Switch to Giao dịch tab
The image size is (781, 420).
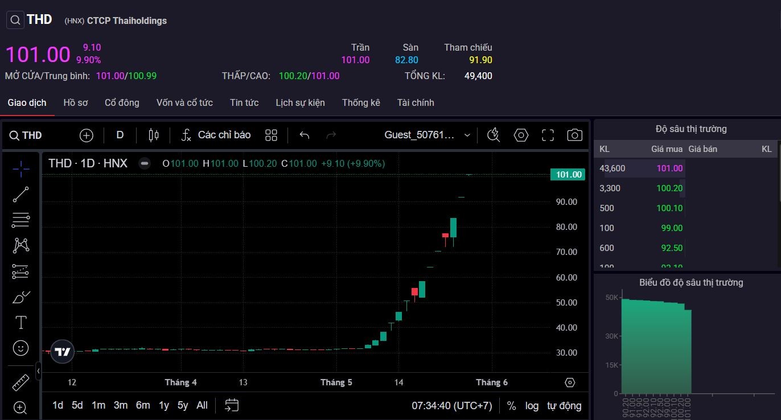27,103
